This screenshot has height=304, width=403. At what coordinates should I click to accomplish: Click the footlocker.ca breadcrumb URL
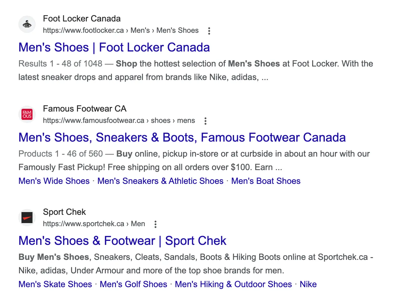(x=121, y=30)
